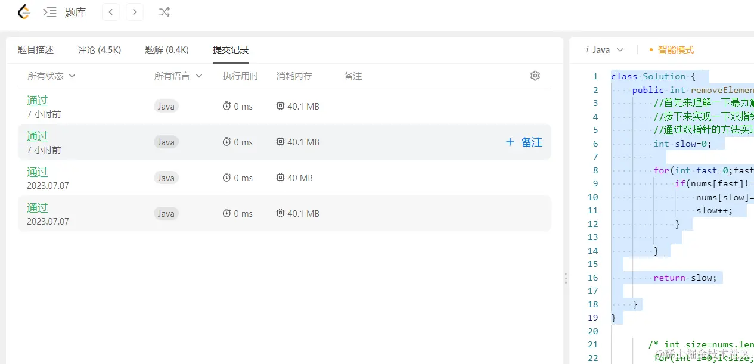Go to previous problem arrow

[111, 12]
